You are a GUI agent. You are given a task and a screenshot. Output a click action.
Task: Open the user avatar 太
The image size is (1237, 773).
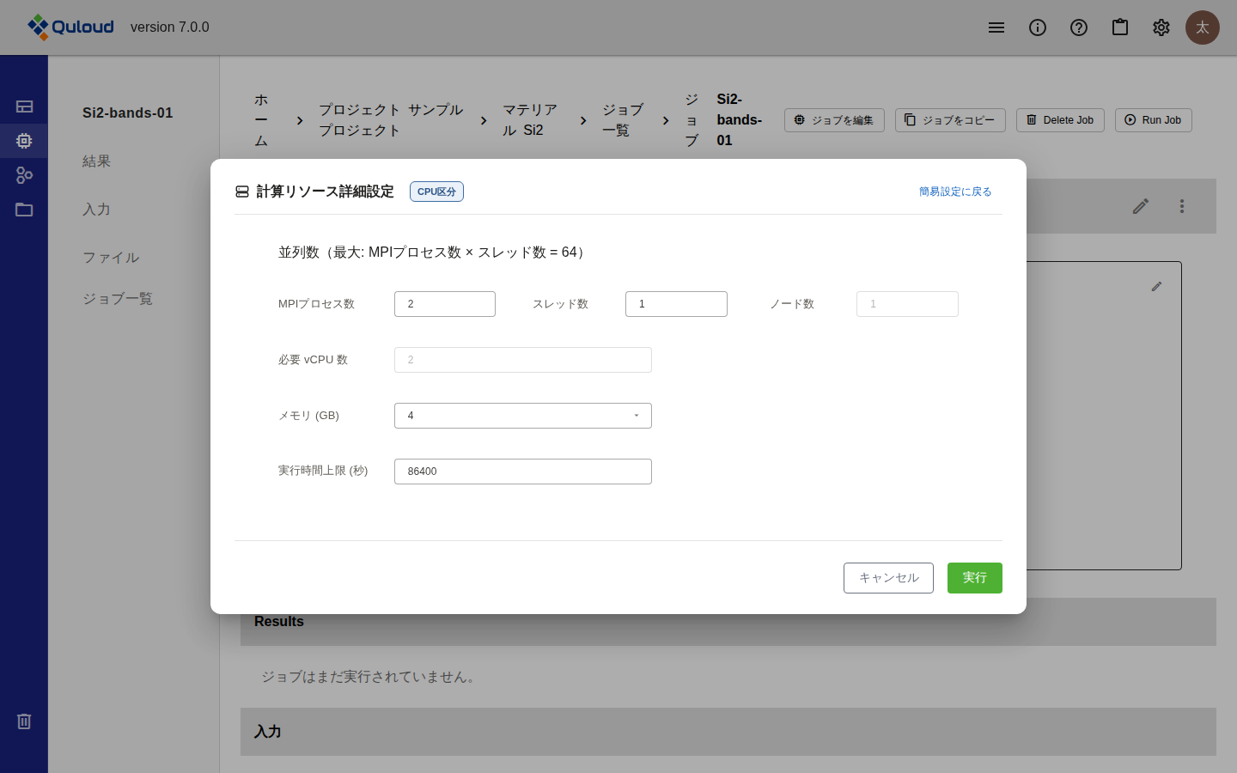click(x=1203, y=27)
